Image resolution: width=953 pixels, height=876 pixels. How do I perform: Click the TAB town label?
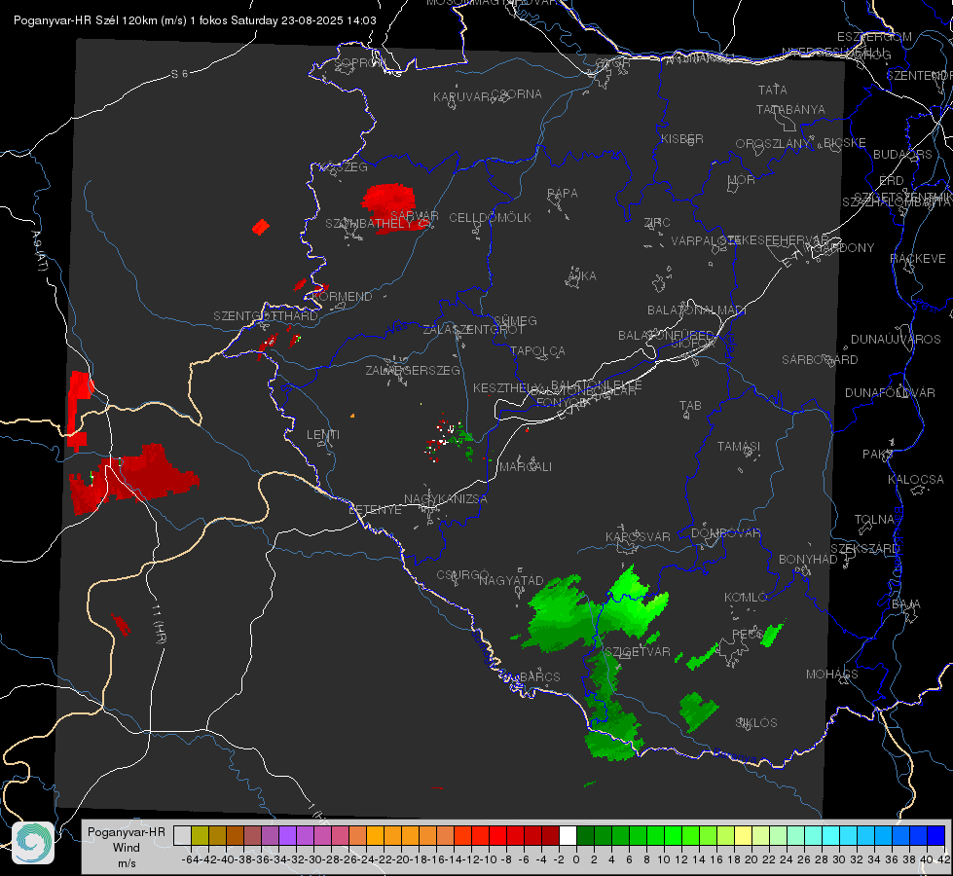pos(690,406)
